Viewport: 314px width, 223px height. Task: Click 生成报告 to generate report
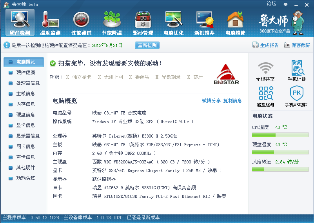click(x=265, y=45)
